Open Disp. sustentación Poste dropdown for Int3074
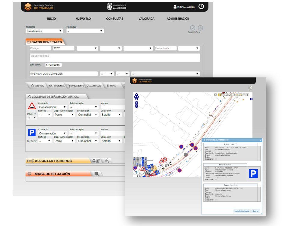The width and height of the screenshot is (284, 226). (64, 115)
